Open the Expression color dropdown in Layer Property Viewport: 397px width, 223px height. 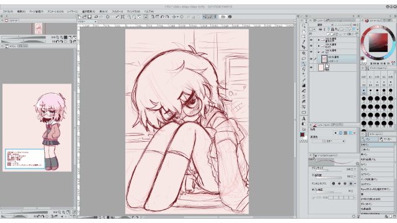pos(328,141)
